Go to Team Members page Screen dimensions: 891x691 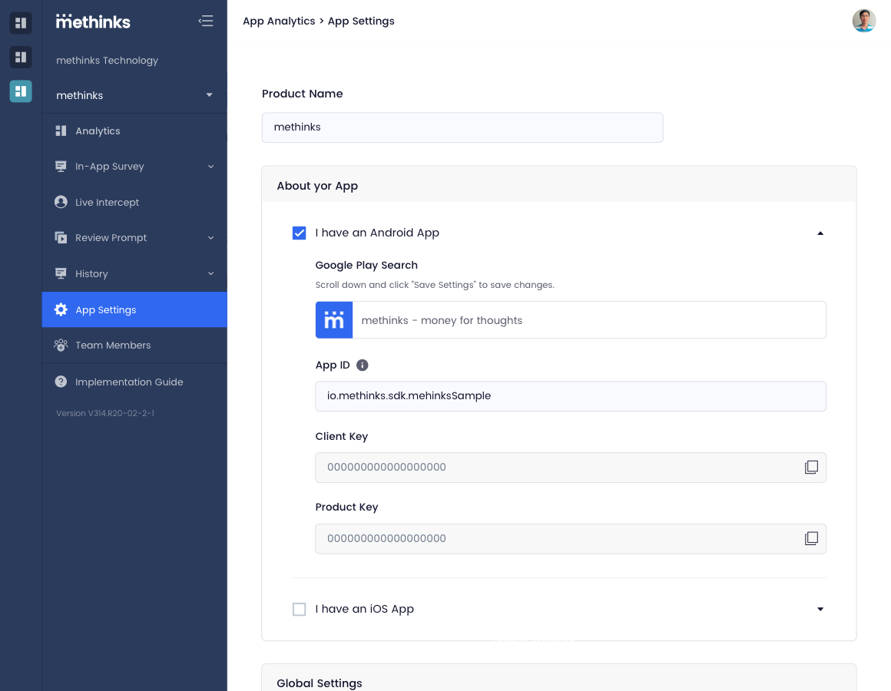134,345
